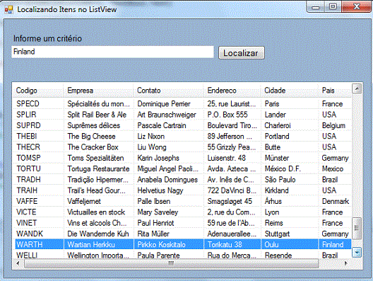Viewport: 373px width, 281px height.
Task: Select the WANDK row code
Action: pos(30,234)
